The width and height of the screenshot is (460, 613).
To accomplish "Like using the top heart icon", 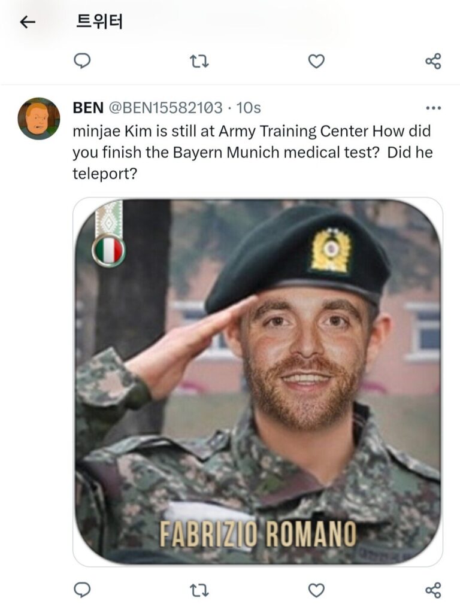I will click(x=316, y=62).
